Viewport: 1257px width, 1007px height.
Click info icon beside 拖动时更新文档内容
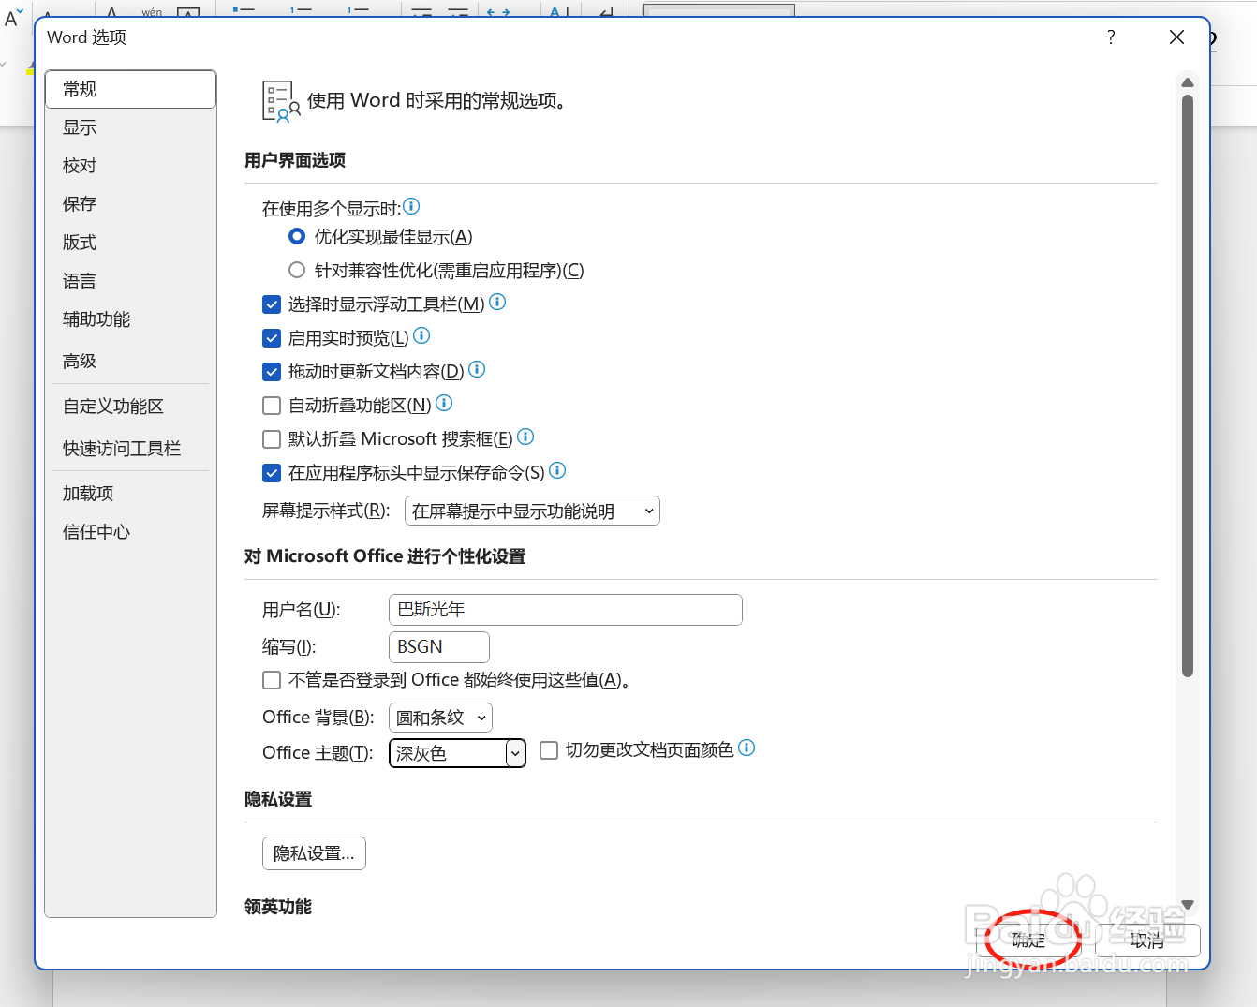point(477,369)
